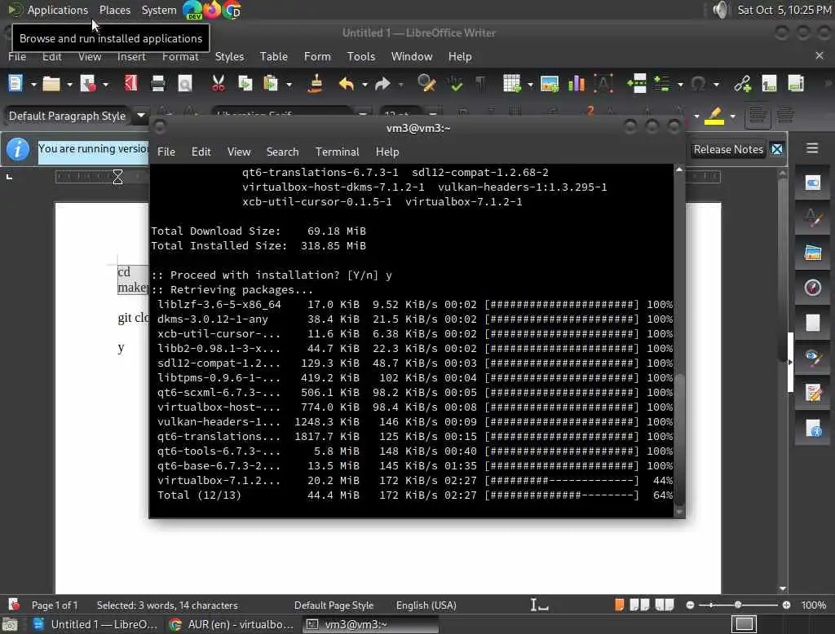The height and width of the screenshot is (634, 835).
Task: Toggle Formatting Marks pilcrow icon
Action: point(480,84)
